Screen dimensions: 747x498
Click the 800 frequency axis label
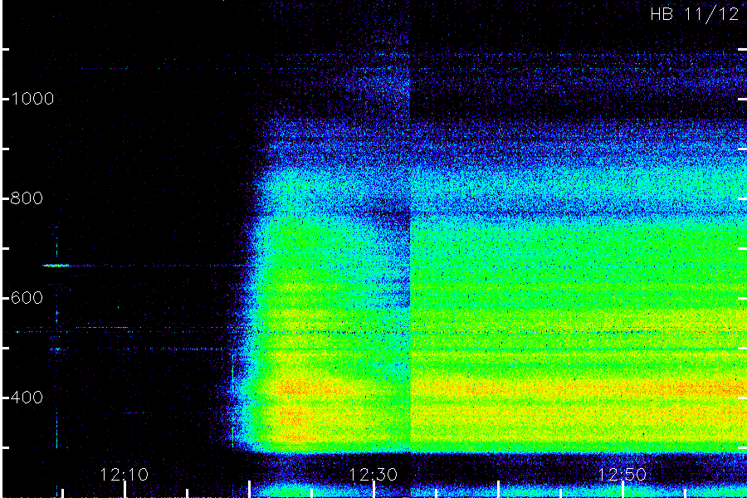coord(27,198)
